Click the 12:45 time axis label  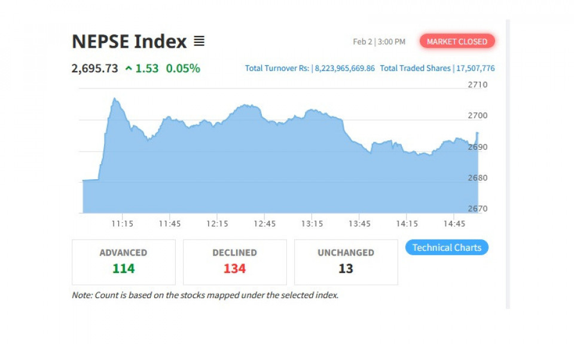264,223
